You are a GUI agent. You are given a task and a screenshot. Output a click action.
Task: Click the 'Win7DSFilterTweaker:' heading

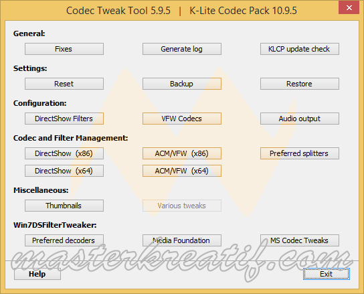tap(55, 225)
